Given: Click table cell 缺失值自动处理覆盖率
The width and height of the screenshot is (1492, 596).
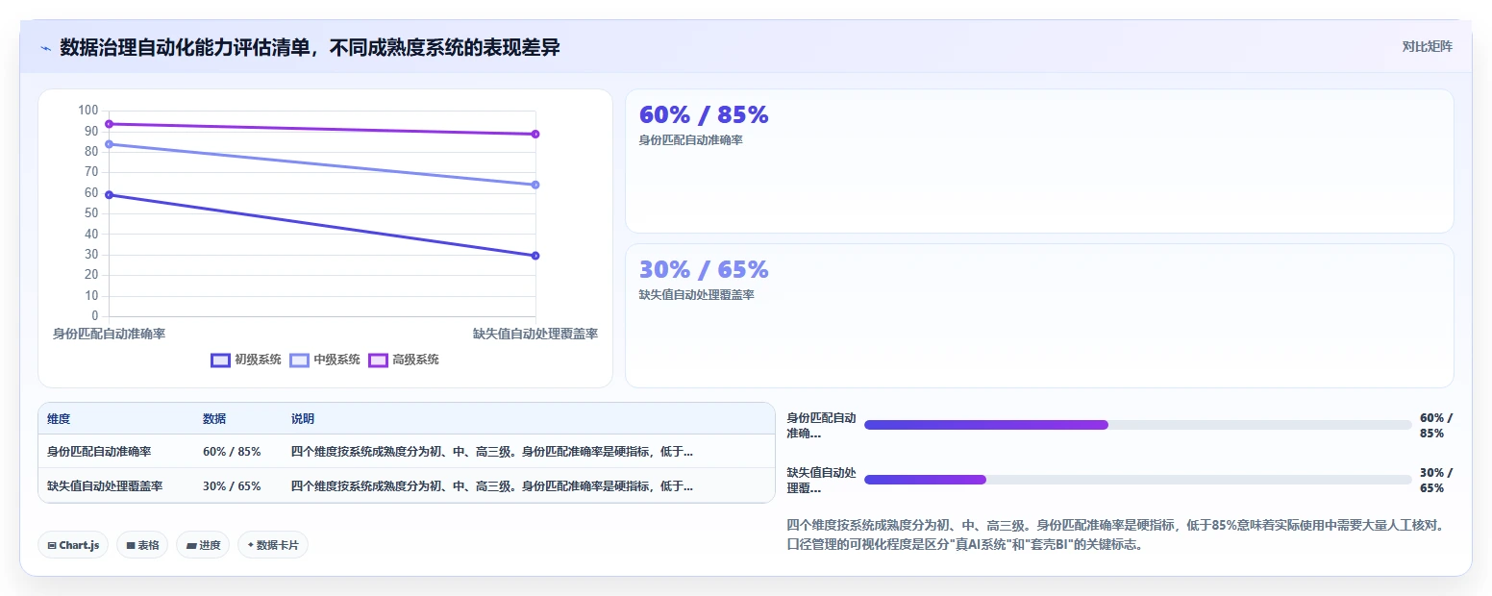Looking at the screenshot, I should pyautogui.click(x=105, y=485).
